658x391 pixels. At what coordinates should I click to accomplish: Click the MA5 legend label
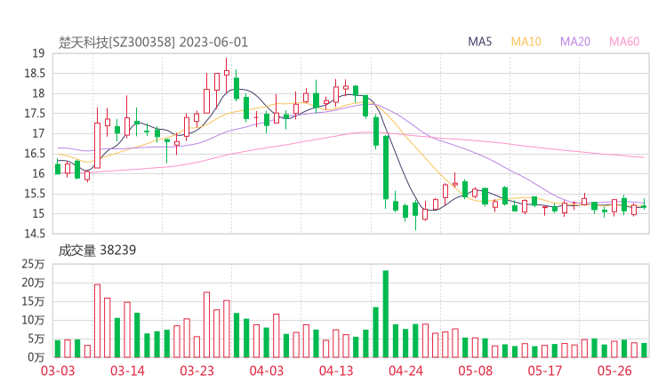coord(479,42)
